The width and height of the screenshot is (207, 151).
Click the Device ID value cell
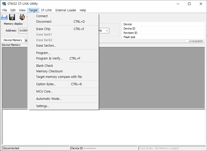pos(173,28)
